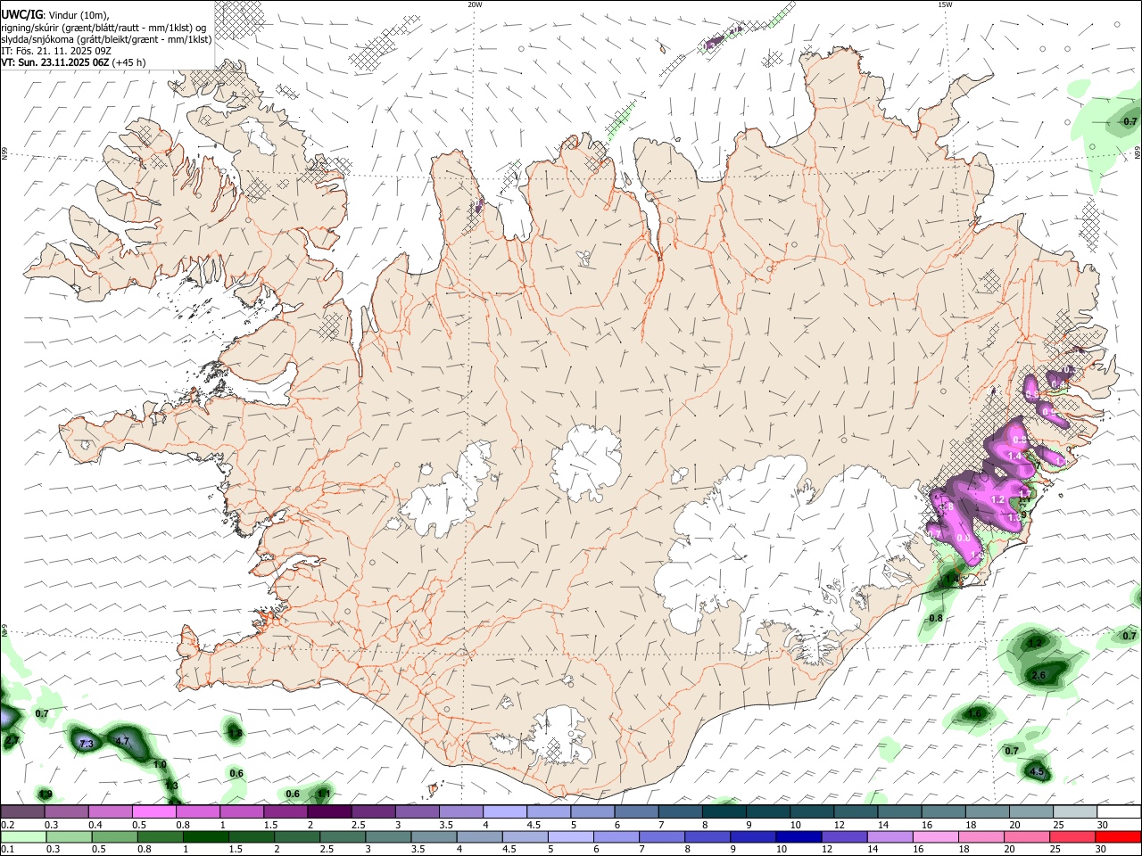Pick the medium green rain swatch starting at 0.5
Screen dimensions: 1142x856
(x=114, y=836)
